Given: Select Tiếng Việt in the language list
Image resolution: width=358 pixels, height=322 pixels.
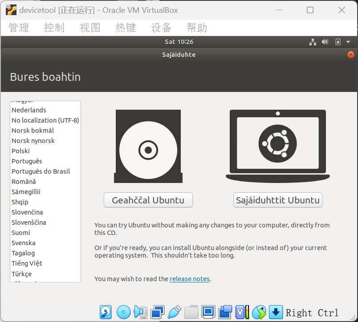Looking at the screenshot, I should click(45, 263).
